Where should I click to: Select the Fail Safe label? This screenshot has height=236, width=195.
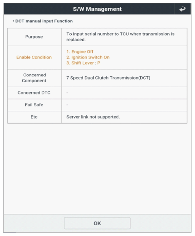(x=34, y=105)
